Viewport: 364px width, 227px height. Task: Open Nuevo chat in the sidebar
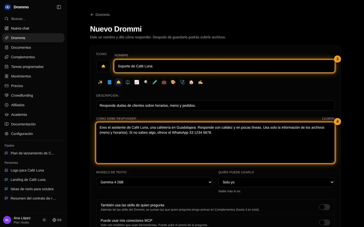[x=33, y=28]
